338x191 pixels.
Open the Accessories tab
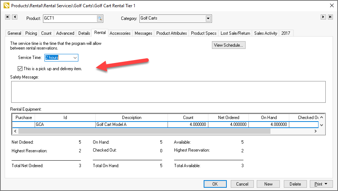click(x=120, y=33)
